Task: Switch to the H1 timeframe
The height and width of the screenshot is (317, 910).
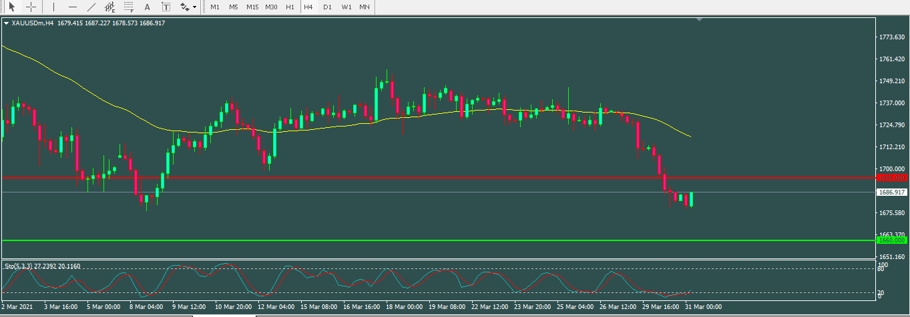Action: [290, 7]
